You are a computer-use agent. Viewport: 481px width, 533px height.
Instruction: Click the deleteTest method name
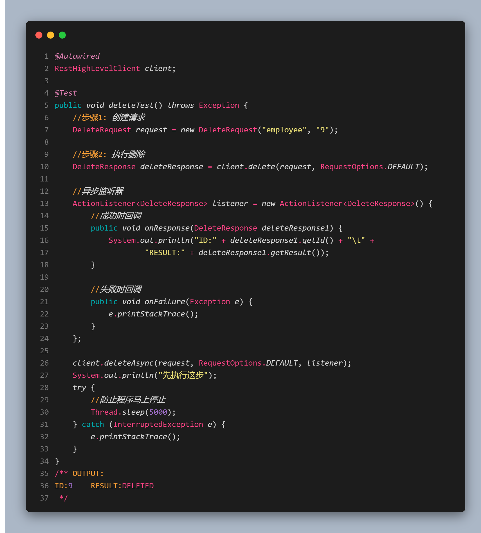coord(131,105)
